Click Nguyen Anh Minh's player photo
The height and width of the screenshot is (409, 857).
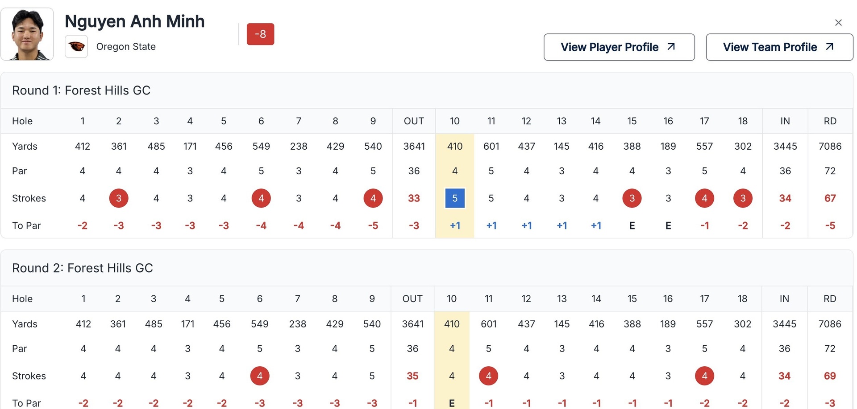tap(27, 34)
